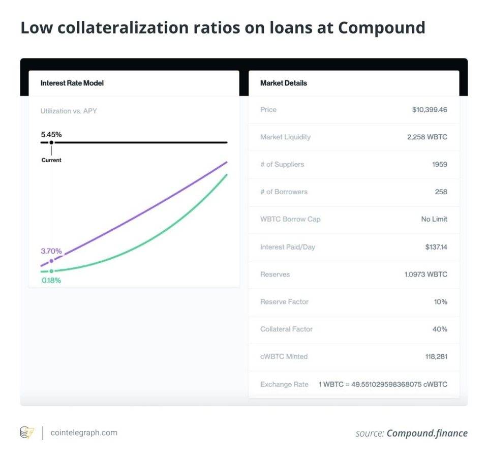Click the green supply APY dot

click(x=51, y=271)
